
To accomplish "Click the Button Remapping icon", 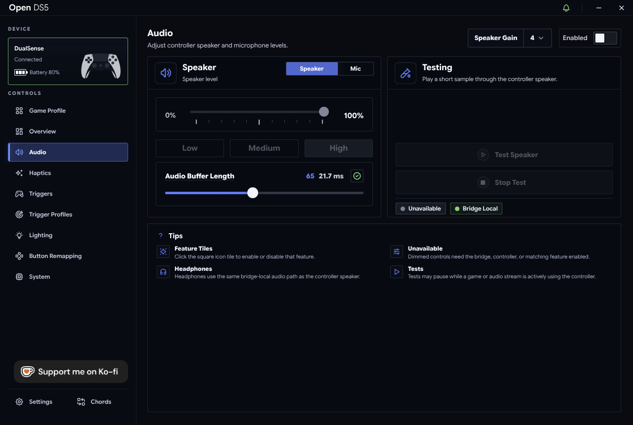I will [x=19, y=256].
